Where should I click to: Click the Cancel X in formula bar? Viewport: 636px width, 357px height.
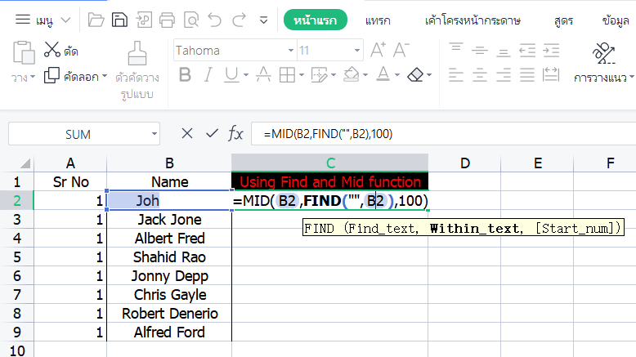pos(187,133)
